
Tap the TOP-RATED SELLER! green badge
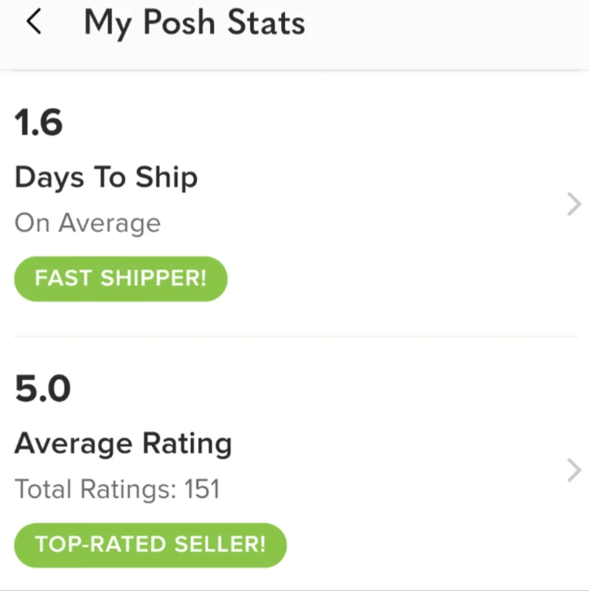tap(150, 544)
